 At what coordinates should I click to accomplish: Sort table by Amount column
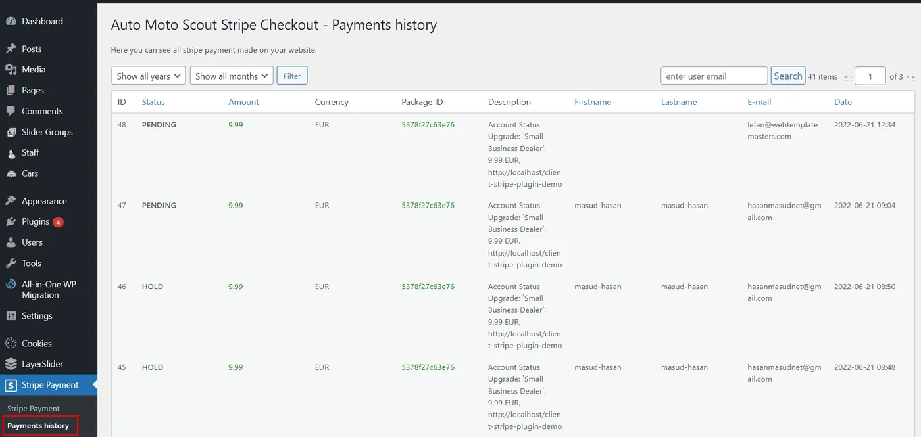coord(243,102)
